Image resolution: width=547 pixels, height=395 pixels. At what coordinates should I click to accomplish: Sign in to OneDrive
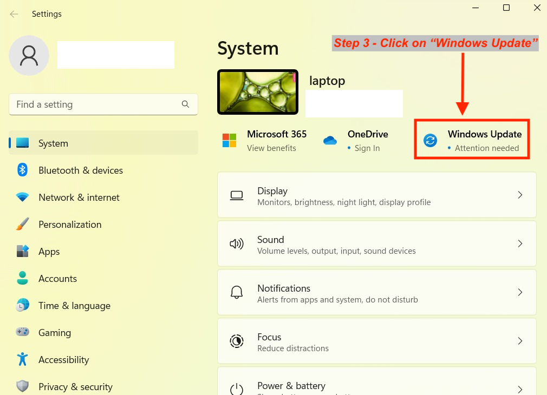366,148
